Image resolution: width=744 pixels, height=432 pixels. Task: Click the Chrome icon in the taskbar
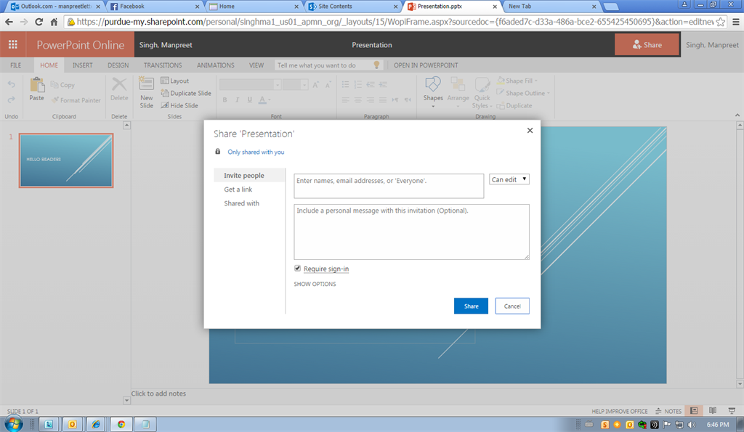pos(121,425)
